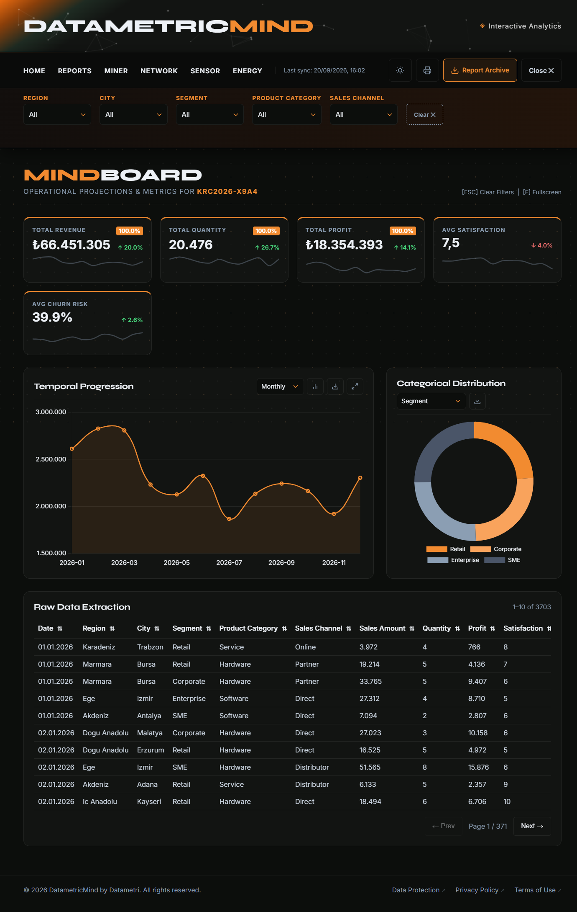577x912 pixels.
Task: Open the REPORTS nav item
Action: coord(75,71)
